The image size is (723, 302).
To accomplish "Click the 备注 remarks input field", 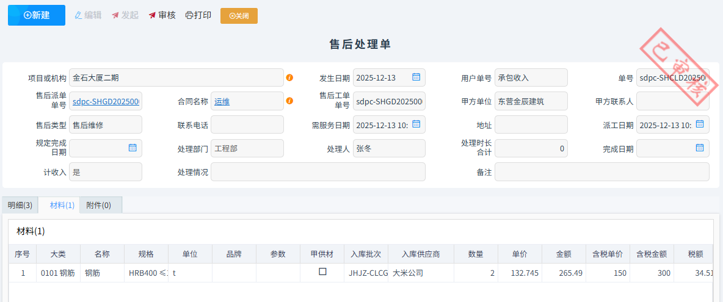I will [601, 172].
